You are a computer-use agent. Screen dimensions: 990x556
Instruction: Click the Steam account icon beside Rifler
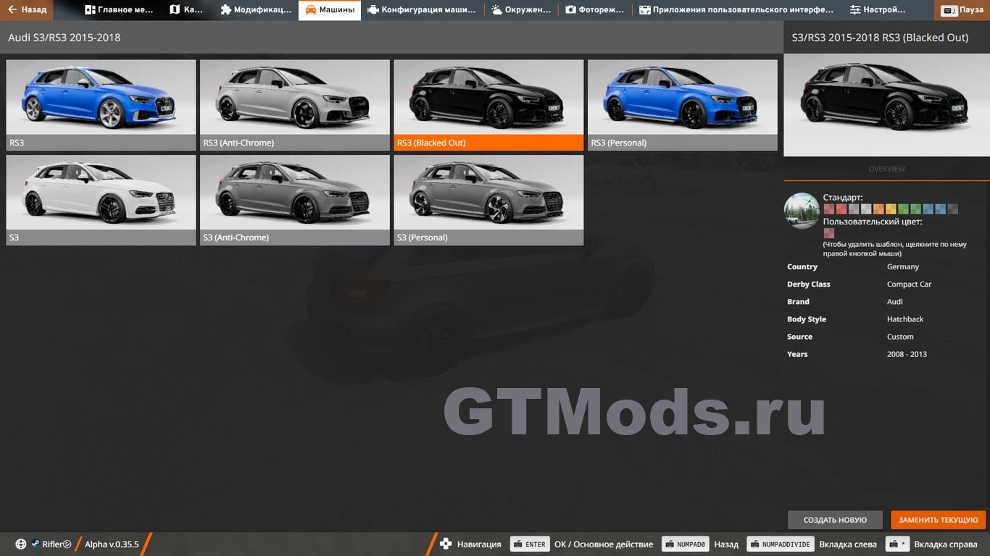tap(36, 544)
